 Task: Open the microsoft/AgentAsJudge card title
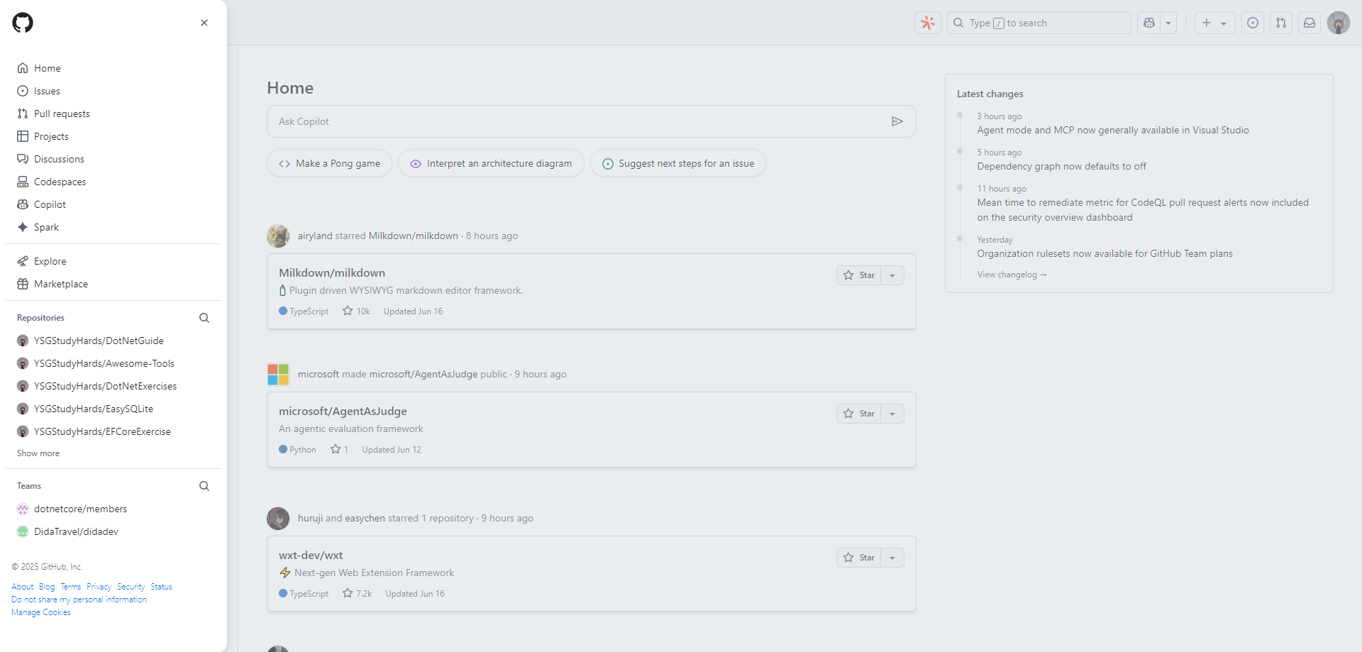[x=343, y=411]
